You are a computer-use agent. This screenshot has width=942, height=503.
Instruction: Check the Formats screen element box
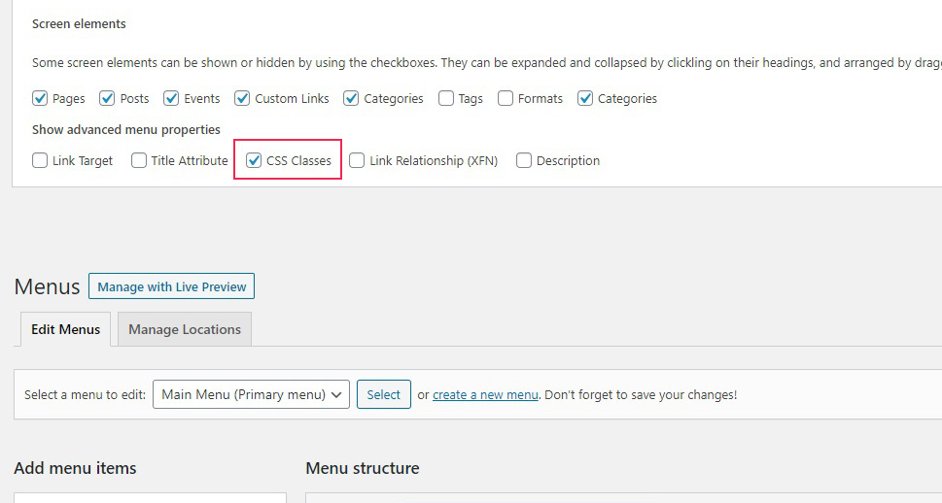pos(506,98)
